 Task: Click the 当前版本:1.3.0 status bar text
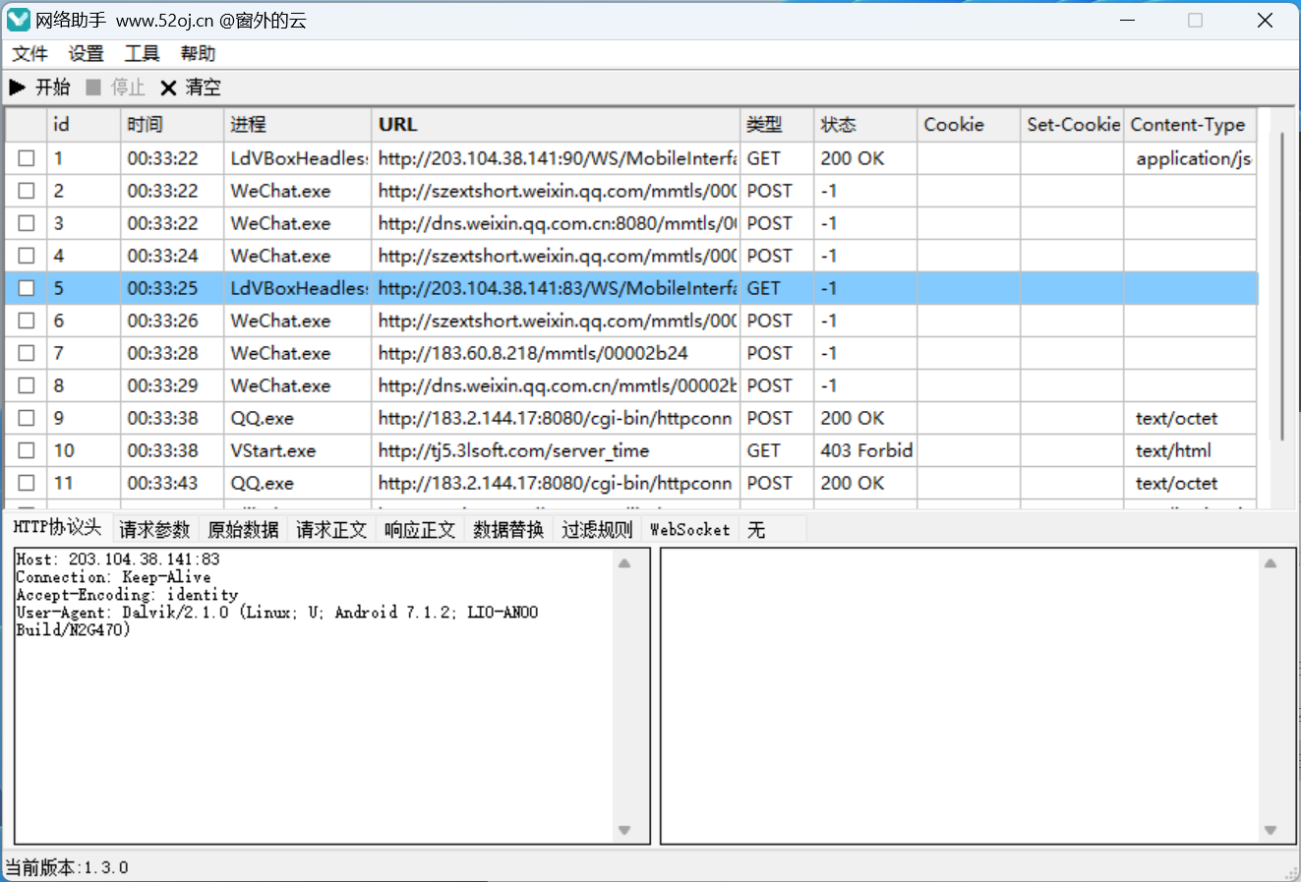[x=67, y=867]
